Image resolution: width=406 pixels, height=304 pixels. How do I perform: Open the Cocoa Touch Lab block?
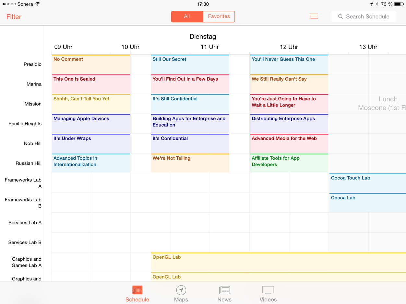click(368, 183)
